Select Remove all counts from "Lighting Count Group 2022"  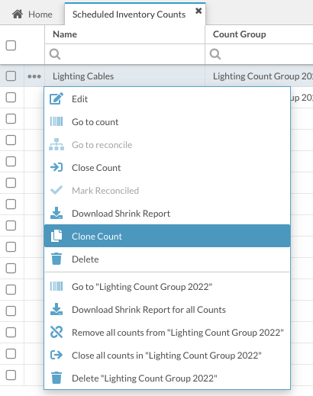(x=167, y=333)
